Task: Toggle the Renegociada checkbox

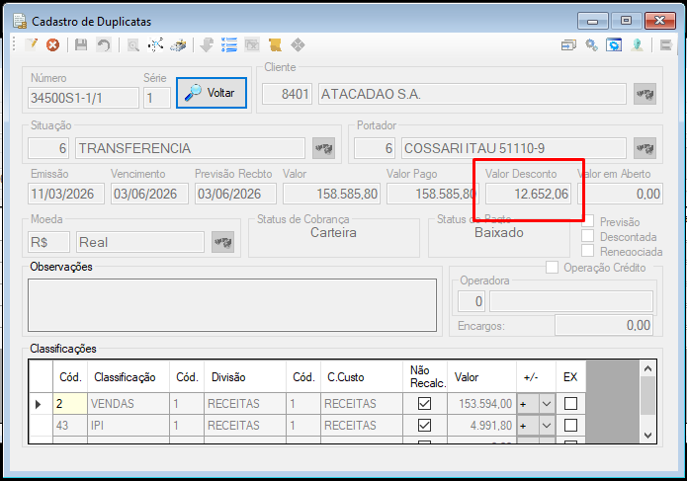Action: tap(587, 251)
